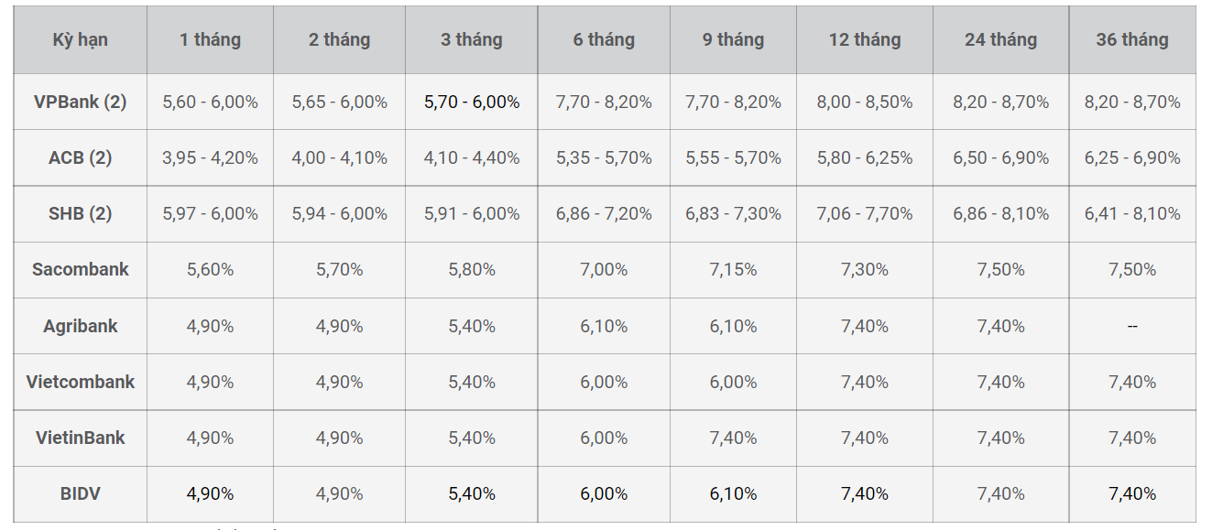Image resolution: width=1212 pixels, height=530 pixels.
Task: Click the "Kỳ hạn" header cell
Action: coord(80,40)
